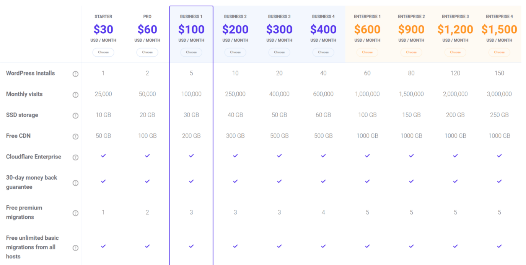
Task: Click the Monthly visits info icon
Action: pyautogui.click(x=75, y=95)
